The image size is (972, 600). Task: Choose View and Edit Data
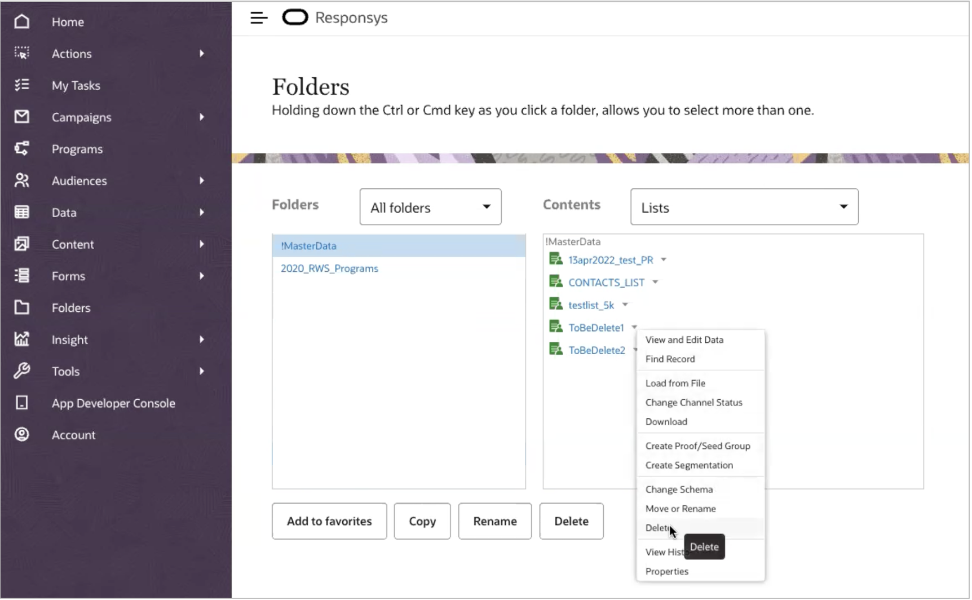coord(684,339)
